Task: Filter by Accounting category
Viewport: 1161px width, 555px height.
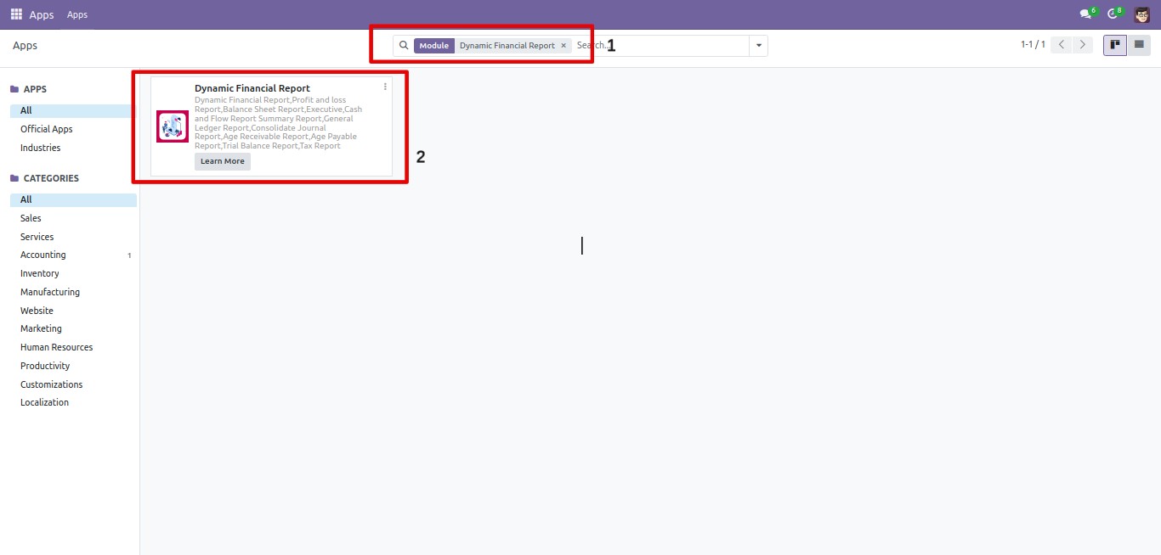Action: (43, 255)
